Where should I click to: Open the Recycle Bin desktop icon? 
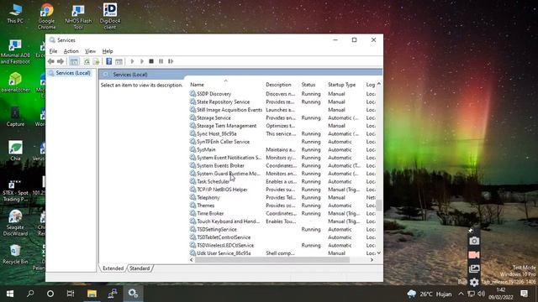tap(15, 254)
